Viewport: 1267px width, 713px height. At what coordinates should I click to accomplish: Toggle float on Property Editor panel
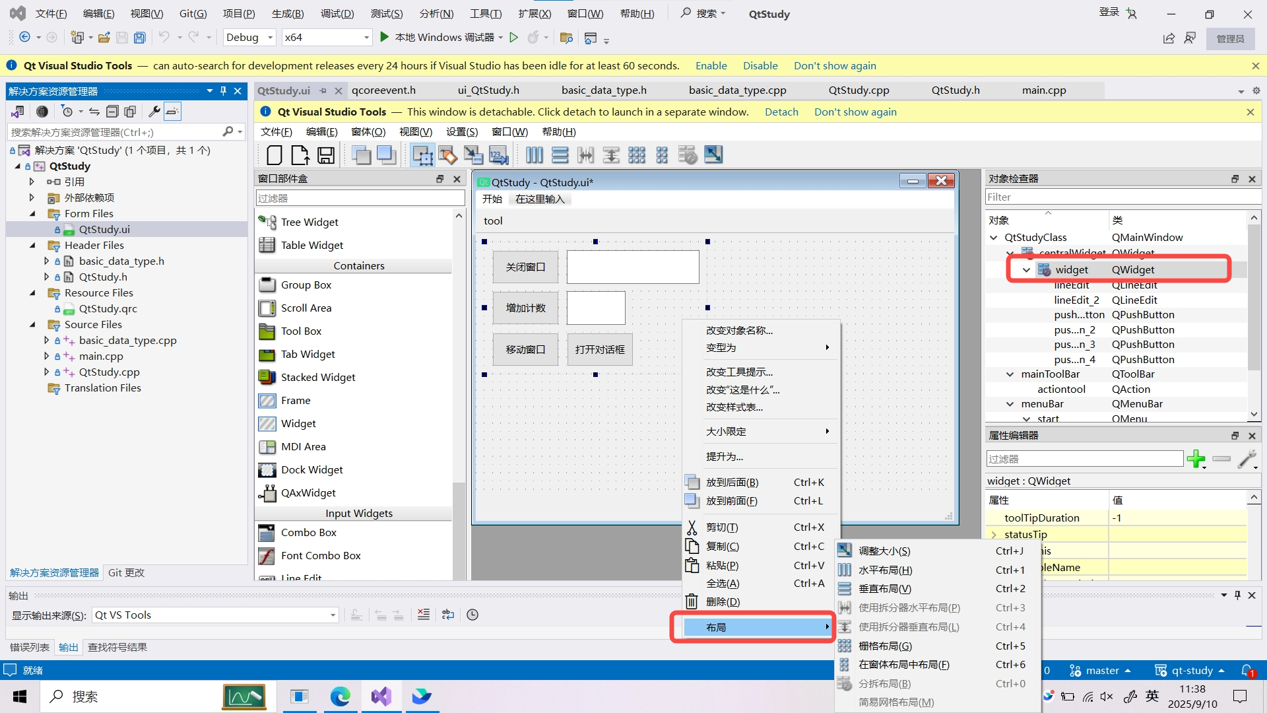[1235, 436]
